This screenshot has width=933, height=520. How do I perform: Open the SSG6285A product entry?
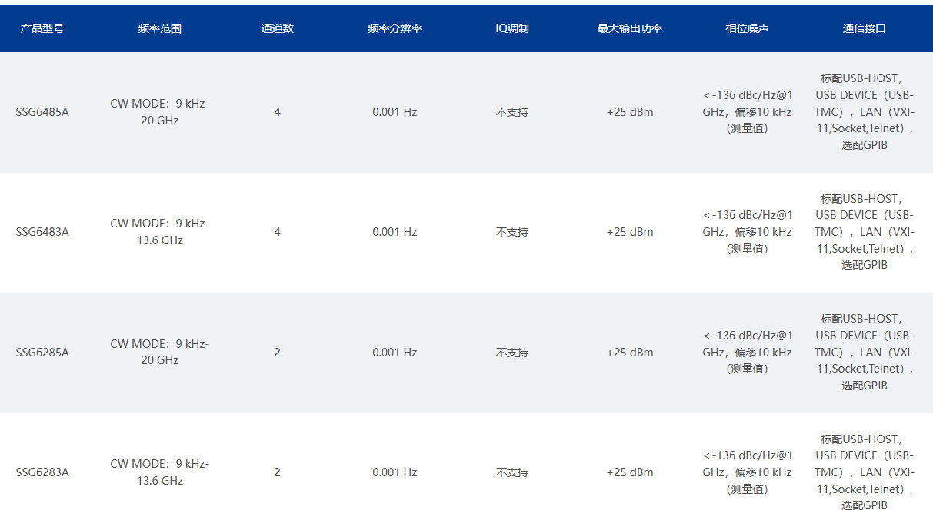(x=42, y=353)
